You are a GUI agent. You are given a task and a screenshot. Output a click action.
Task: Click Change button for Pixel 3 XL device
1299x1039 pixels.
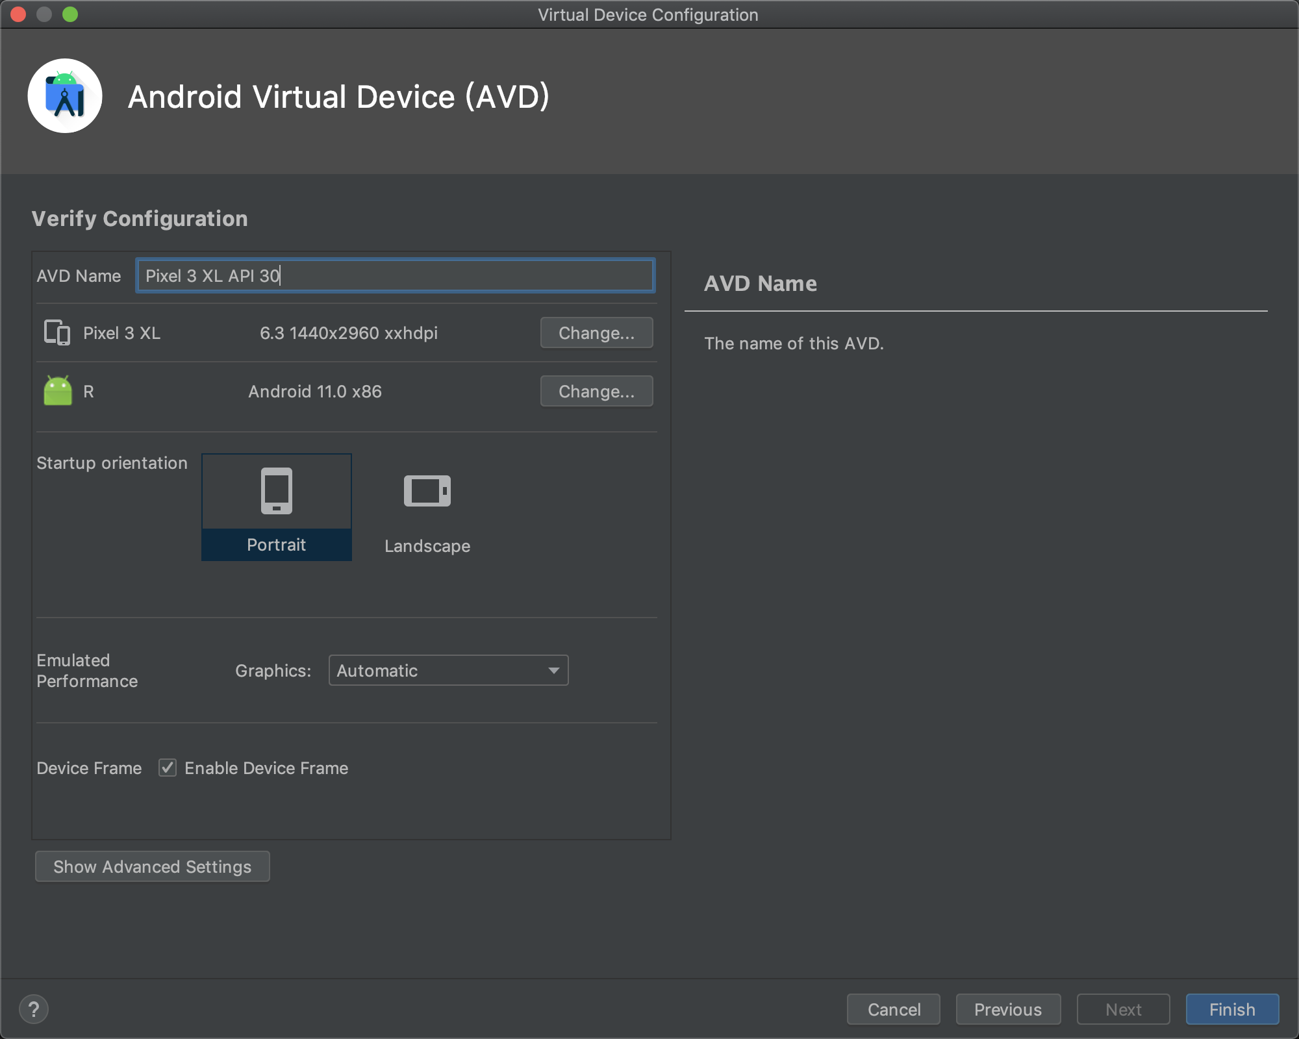pos(595,332)
